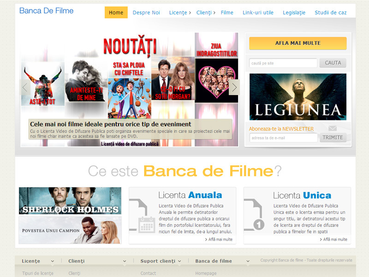Click the newsletter envelope icon
This screenshot has width=369, height=277.
[333, 128]
